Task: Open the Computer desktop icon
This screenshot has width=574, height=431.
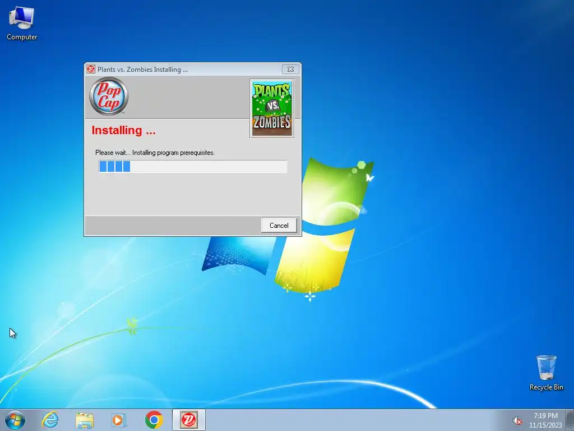Action: (x=22, y=23)
